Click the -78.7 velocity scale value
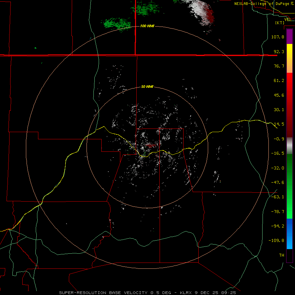Screen dimensions: 295x295 pyautogui.click(x=278, y=212)
